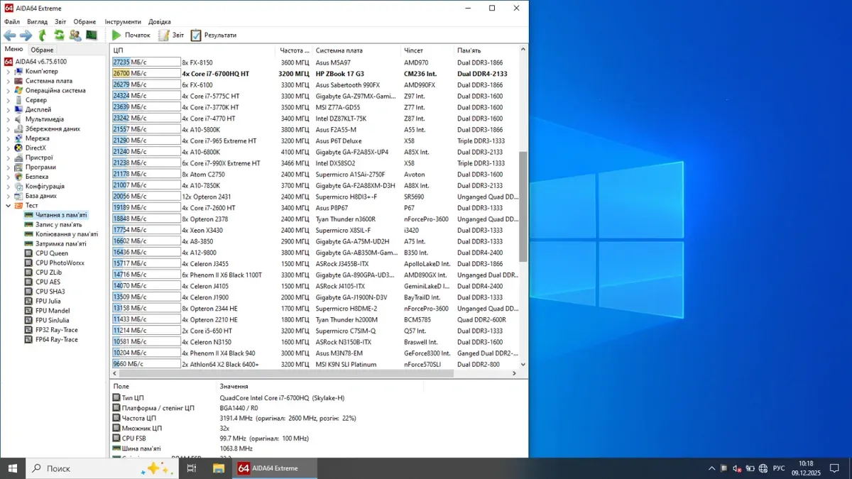Screen dimensions: 852x479
Task: Switch to the Обране tab
Action: [x=42, y=50]
